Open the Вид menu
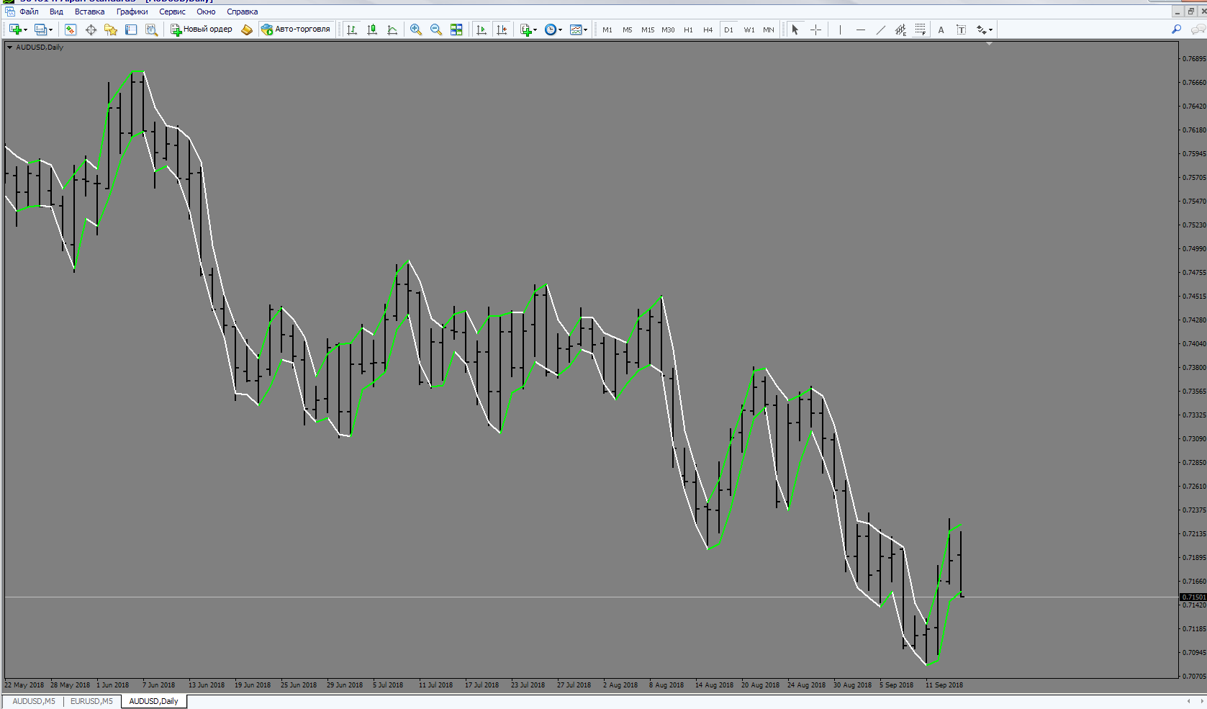This screenshot has width=1207, height=709. 56,12
